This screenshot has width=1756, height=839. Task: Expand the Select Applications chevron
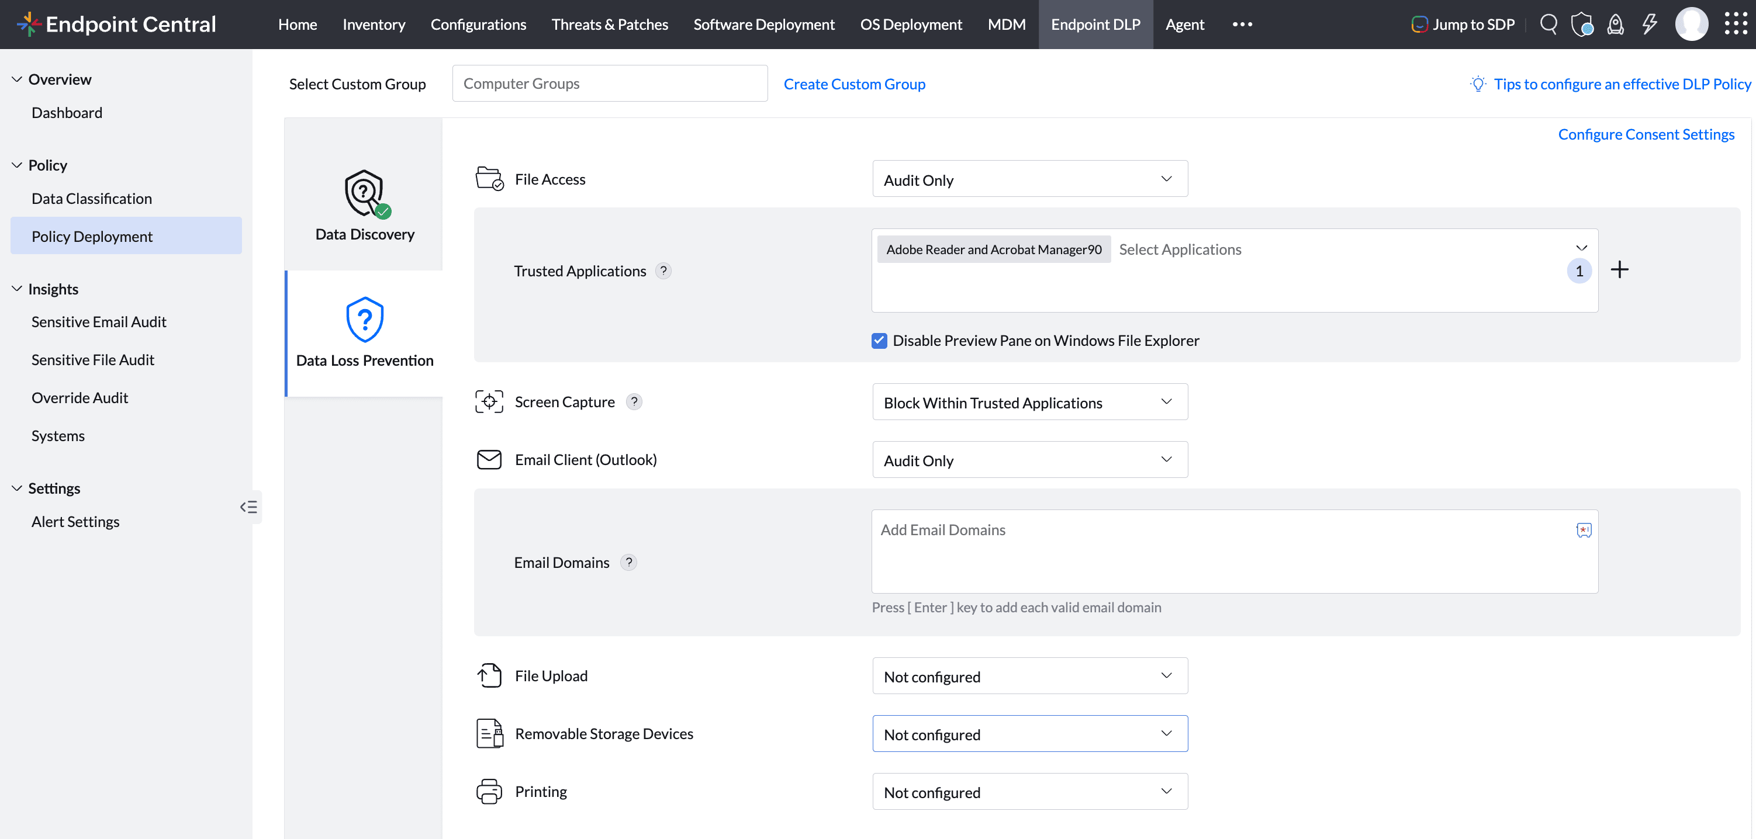pyautogui.click(x=1581, y=247)
